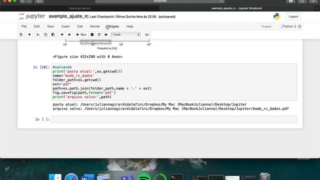Cut selected cells with scissors icon
This screenshot has width=320, height=180.
[x=38, y=34]
